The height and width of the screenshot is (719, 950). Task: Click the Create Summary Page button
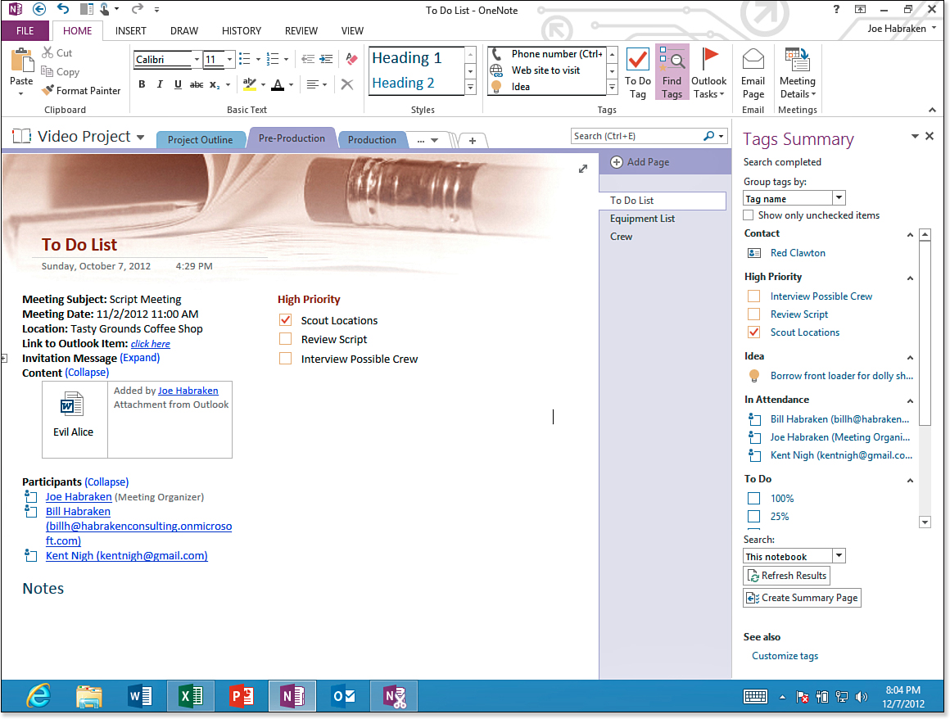[802, 598]
